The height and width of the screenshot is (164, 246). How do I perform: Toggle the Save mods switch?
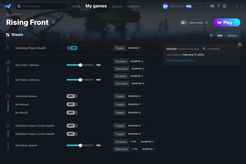(x=184, y=22)
